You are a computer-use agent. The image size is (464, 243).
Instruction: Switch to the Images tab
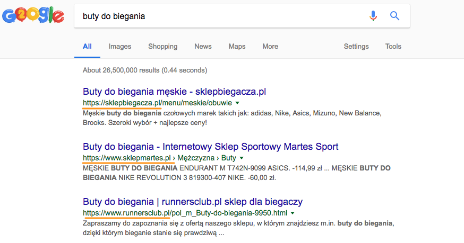tap(120, 47)
